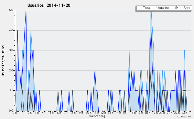Click the '20 h' x-axis label
Screen dimensions: 194x119
click(162, 113)
